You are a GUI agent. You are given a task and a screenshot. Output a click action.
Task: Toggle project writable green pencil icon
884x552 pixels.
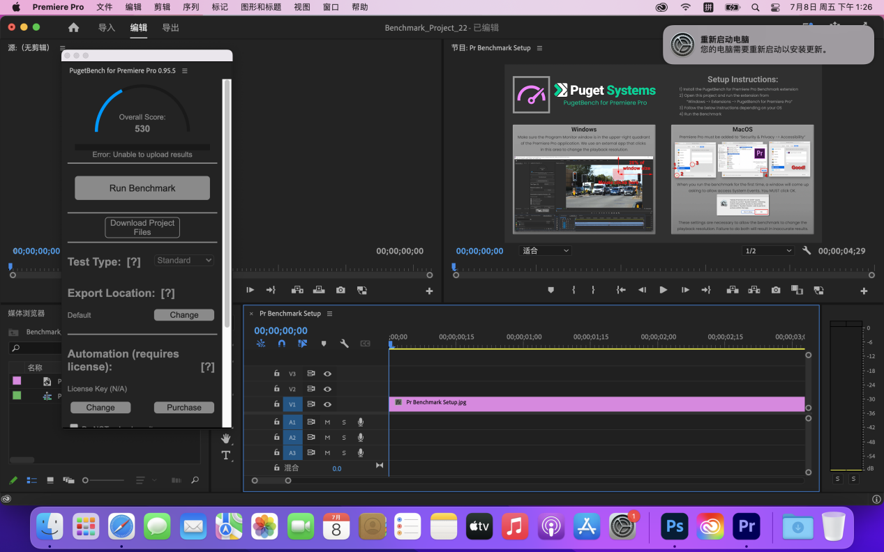click(13, 480)
